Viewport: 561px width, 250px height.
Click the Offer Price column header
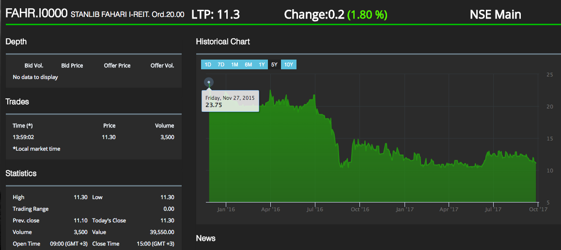point(117,65)
